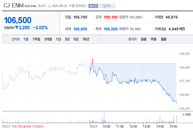Click the -2.02% change rate
Viewport: 193px width, 130px height.
(x=40, y=28)
